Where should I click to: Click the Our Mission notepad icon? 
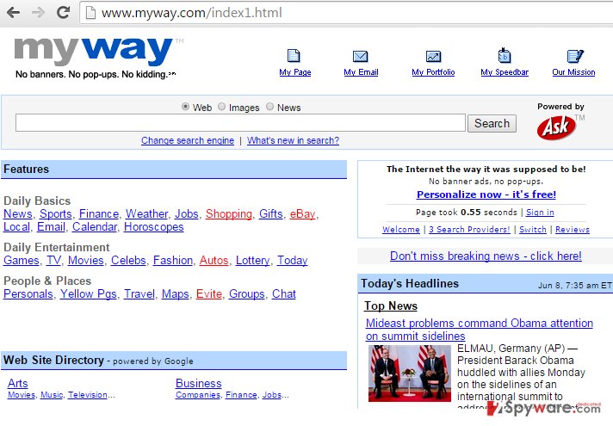575,56
